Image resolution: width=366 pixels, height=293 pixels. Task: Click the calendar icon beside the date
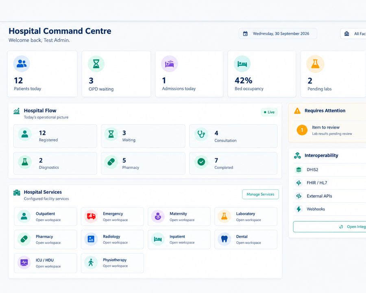click(x=245, y=34)
